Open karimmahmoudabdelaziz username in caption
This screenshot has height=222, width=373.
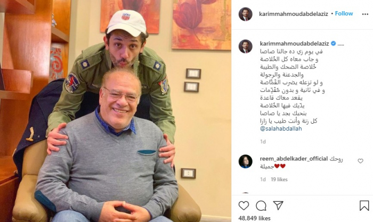(295, 44)
